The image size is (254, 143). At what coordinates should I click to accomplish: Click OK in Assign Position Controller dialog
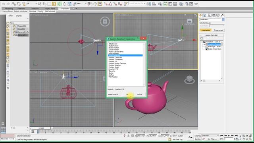coord(127,95)
